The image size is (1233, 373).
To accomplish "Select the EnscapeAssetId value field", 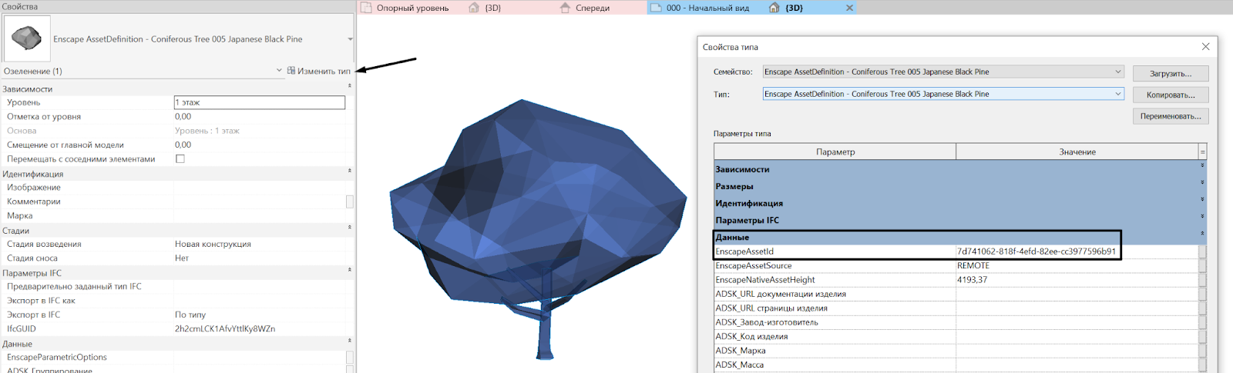I will click(x=1077, y=251).
